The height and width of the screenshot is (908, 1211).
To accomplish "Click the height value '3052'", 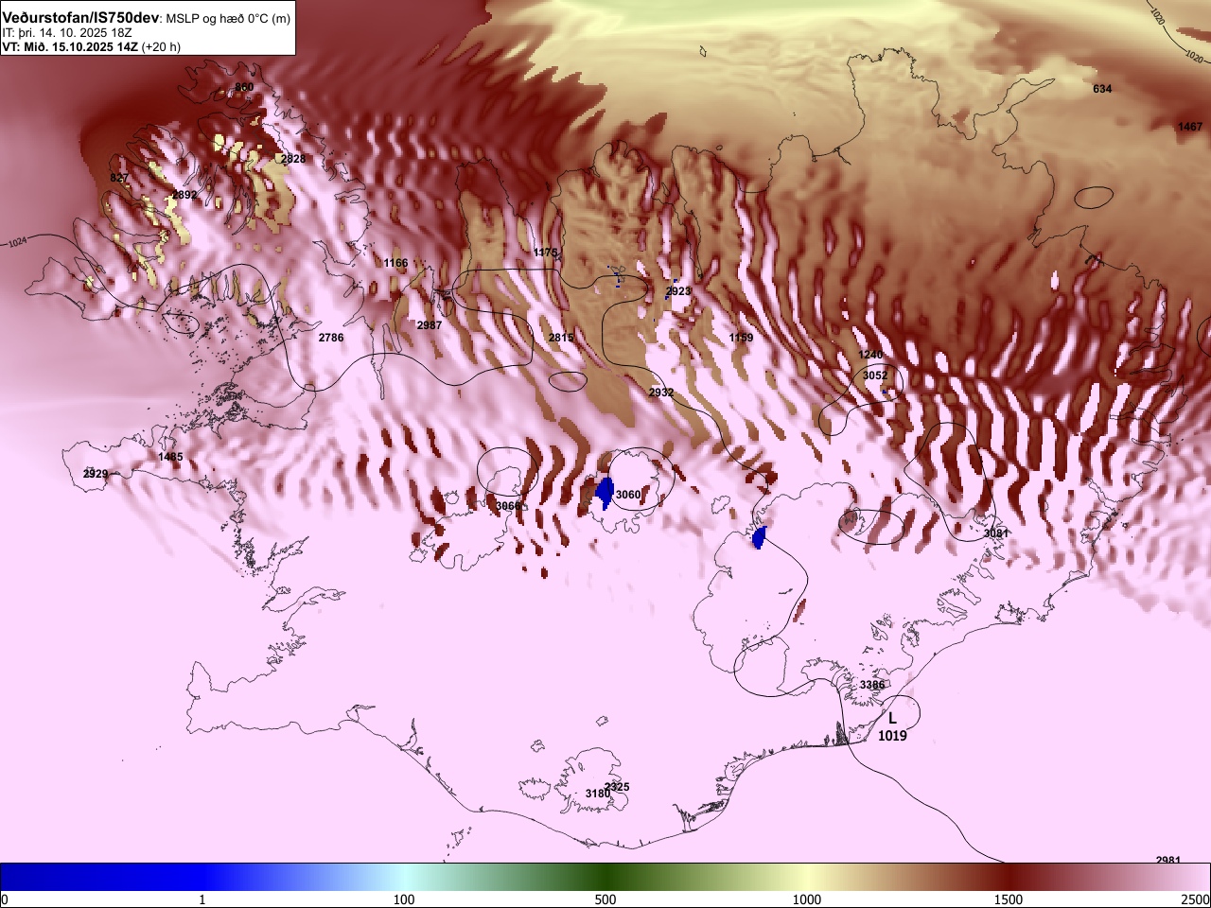I will (875, 375).
